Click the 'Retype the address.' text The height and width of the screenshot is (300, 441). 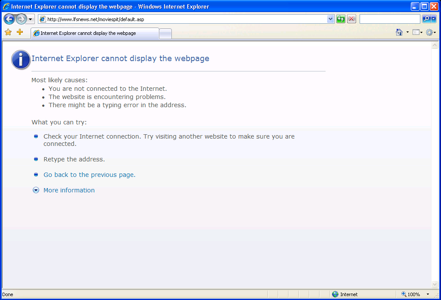[74, 159]
